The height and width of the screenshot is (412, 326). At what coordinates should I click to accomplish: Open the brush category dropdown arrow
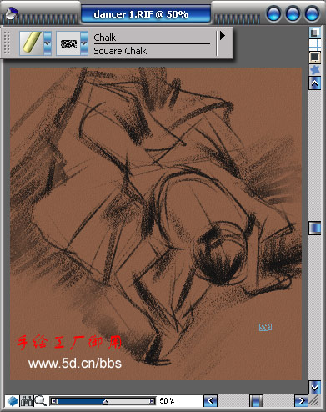(48, 43)
